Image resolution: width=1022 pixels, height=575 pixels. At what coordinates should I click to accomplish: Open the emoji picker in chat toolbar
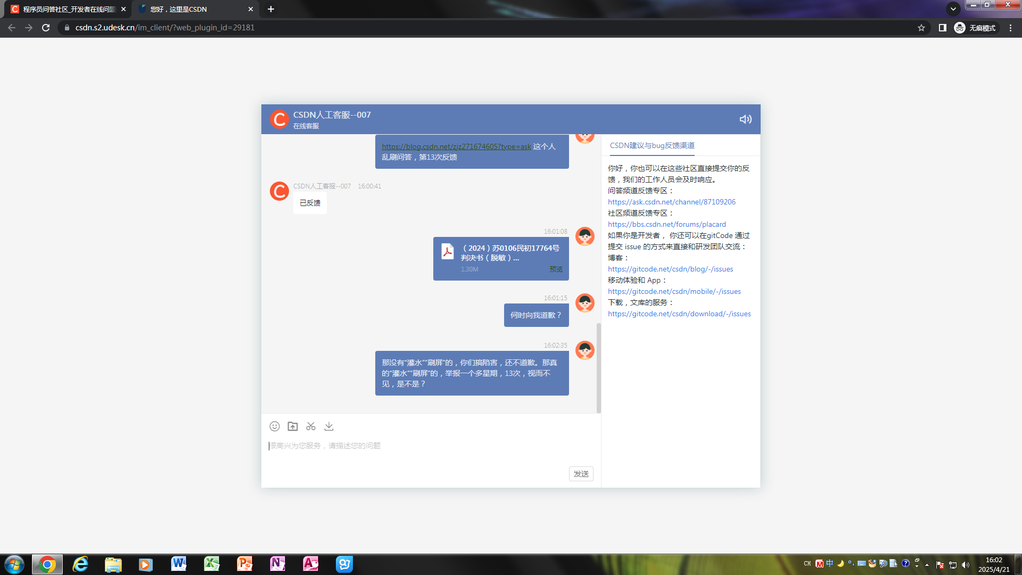click(275, 426)
